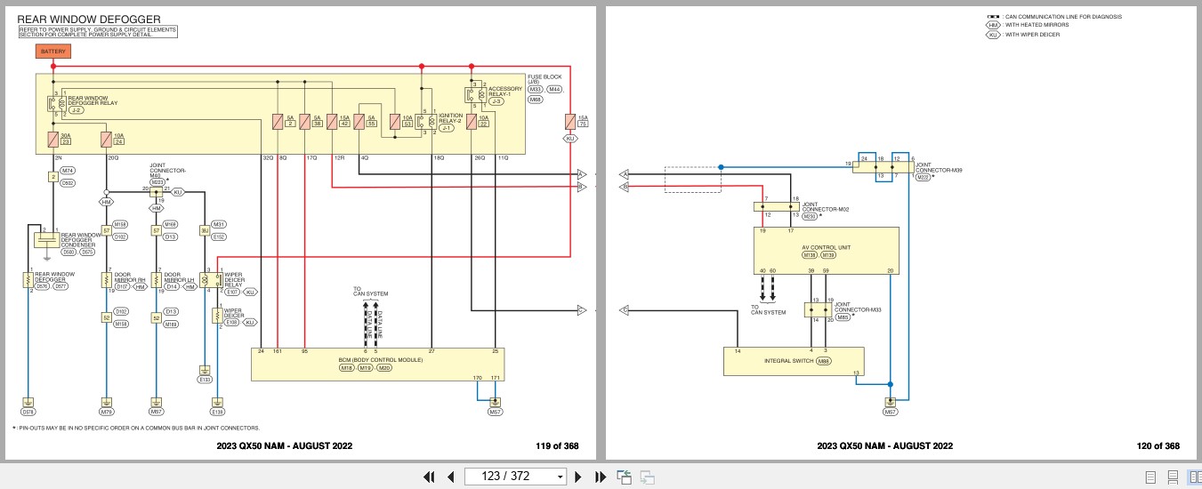Image resolution: width=1202 pixels, height=489 pixels.
Task: Click the D578 ground connector label
Action: [x=28, y=413]
